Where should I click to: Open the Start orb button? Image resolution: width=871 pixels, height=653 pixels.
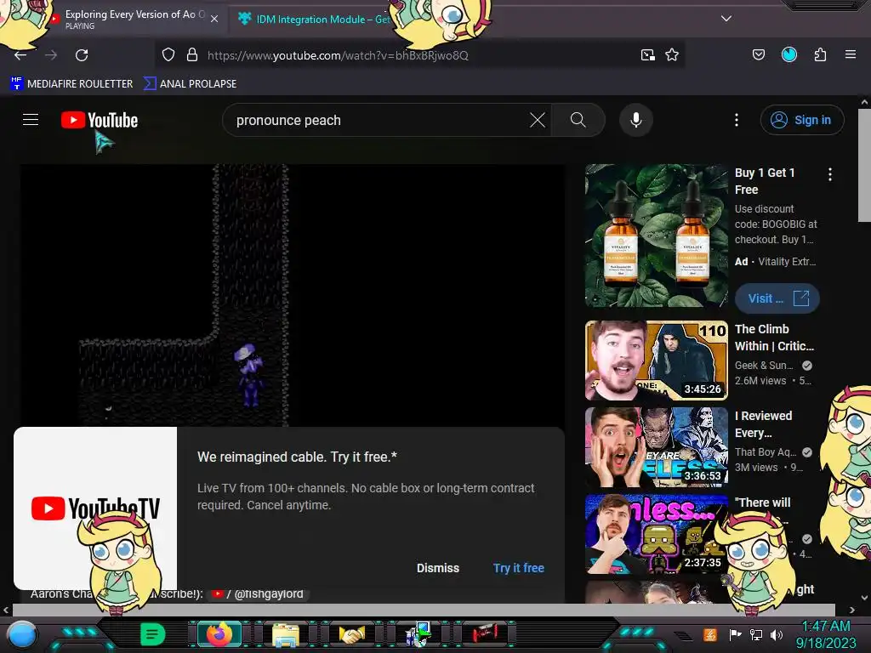(x=22, y=634)
